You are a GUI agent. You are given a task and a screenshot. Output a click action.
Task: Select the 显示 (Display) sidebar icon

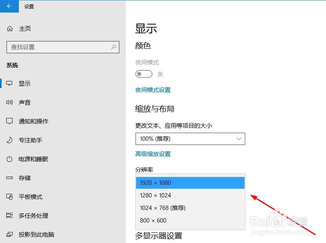coord(9,83)
